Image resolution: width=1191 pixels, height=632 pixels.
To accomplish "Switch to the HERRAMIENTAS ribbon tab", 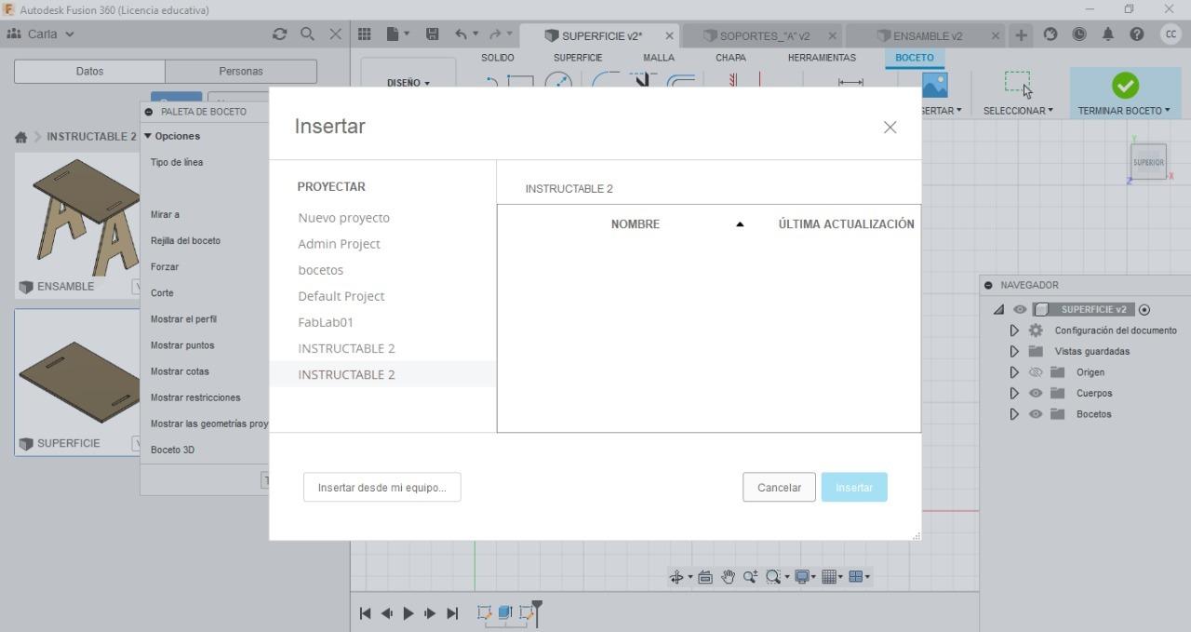I will pos(822,58).
